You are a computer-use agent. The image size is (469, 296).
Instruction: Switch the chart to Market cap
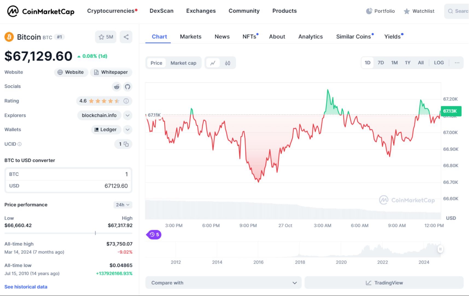pos(183,63)
